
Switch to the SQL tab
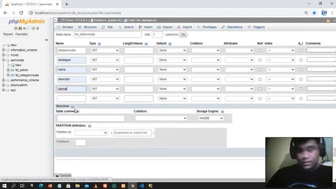pyautogui.click(x=108, y=27)
